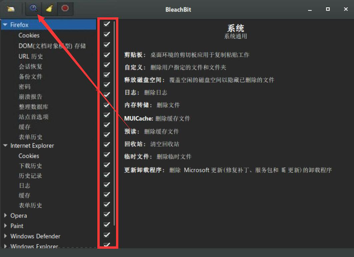Collapse the Internet Explorer tree group
Image resolution: width=354 pixels, height=257 pixels.
pos(5,146)
